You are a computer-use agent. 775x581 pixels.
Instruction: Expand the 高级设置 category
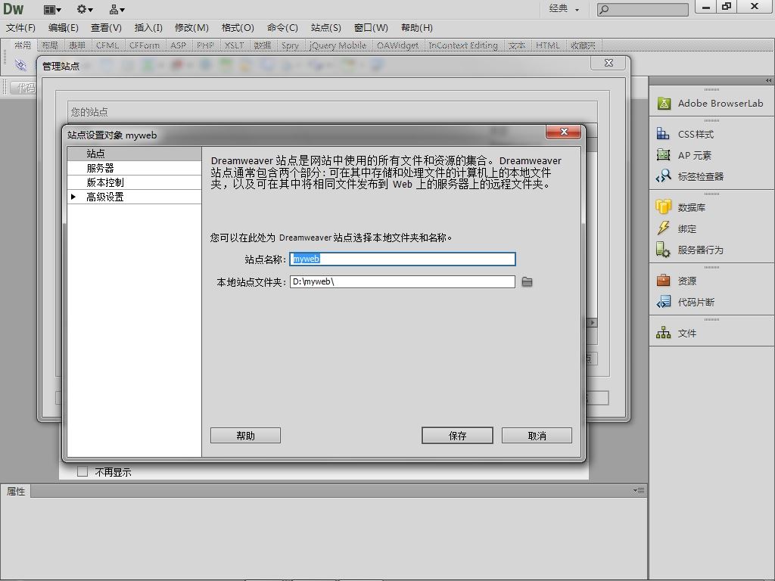[x=73, y=197]
